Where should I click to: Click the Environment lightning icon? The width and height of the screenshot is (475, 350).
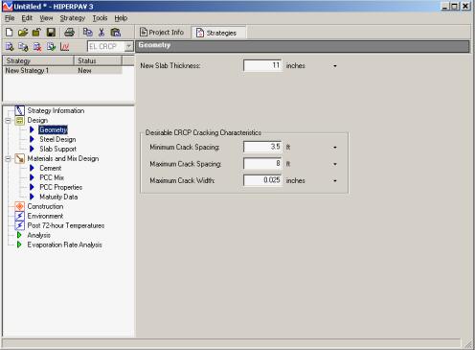[x=20, y=216]
